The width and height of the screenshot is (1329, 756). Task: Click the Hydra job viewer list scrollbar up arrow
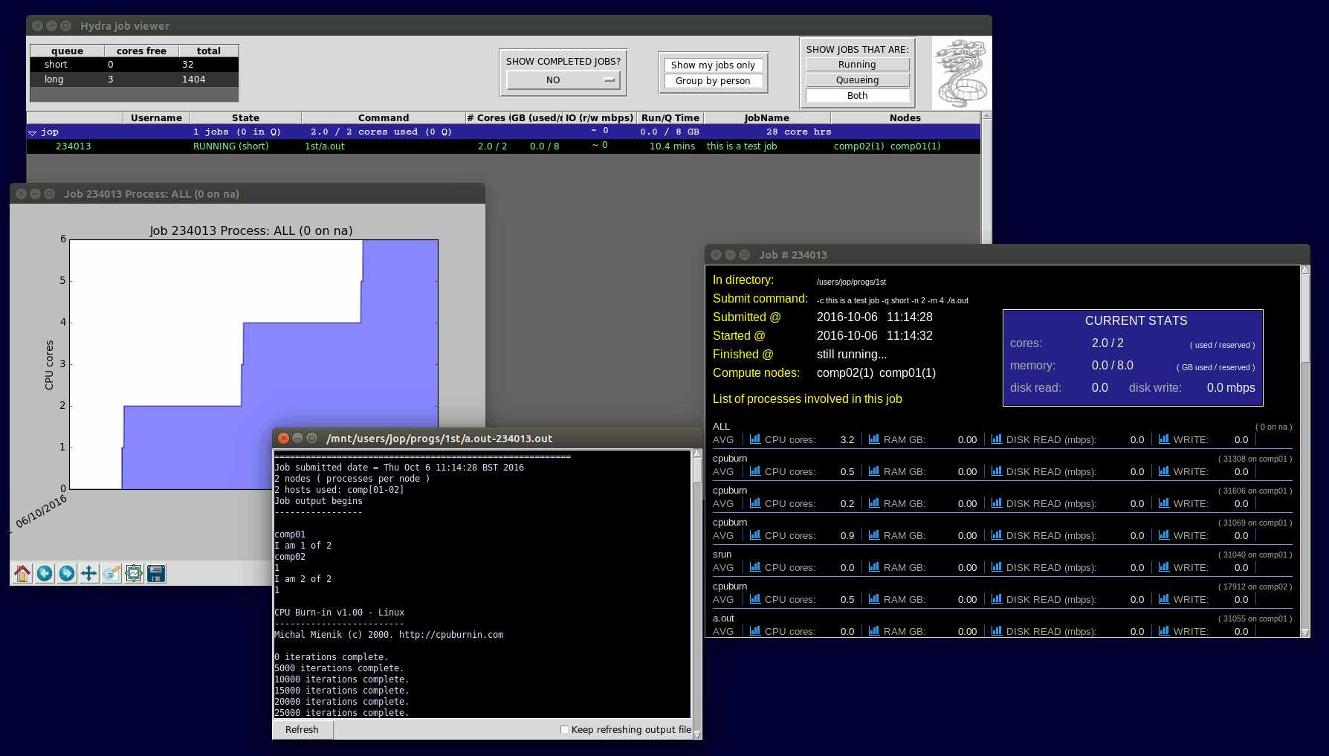pos(986,116)
